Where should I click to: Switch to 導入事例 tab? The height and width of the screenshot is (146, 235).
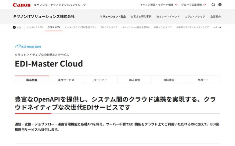click(135, 80)
